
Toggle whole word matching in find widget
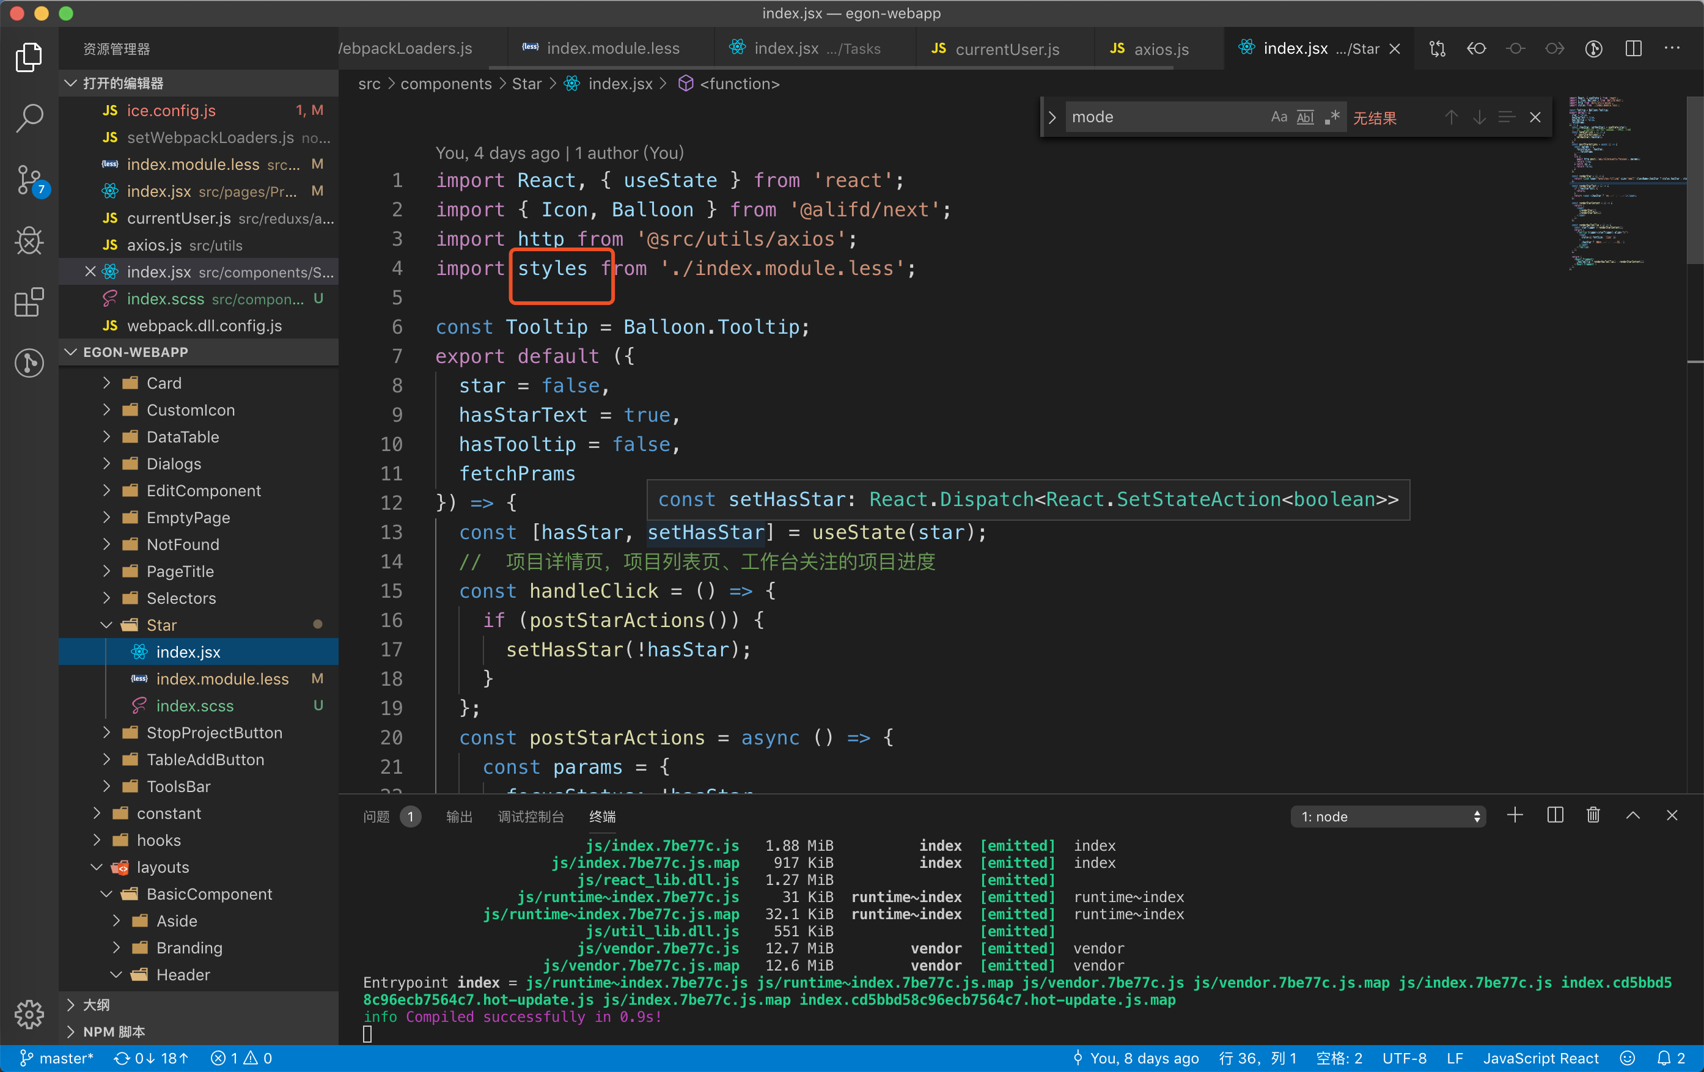click(1304, 117)
